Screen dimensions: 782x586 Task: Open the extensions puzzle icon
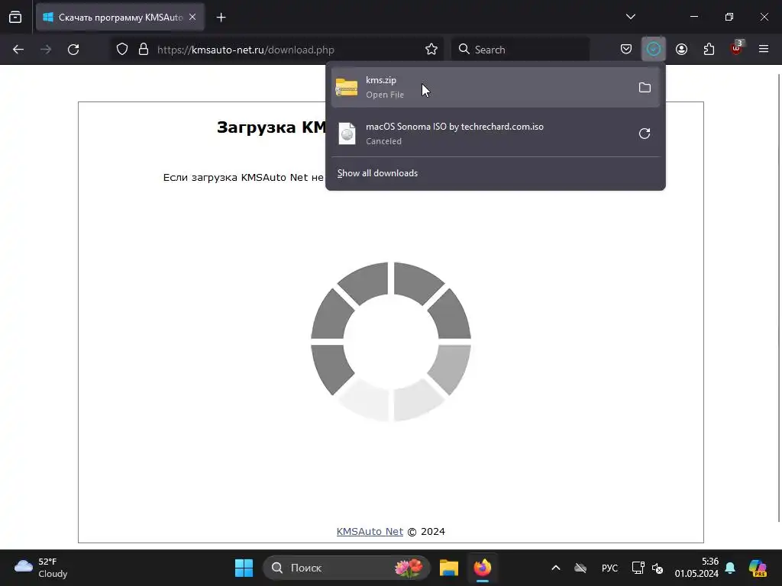coord(709,50)
